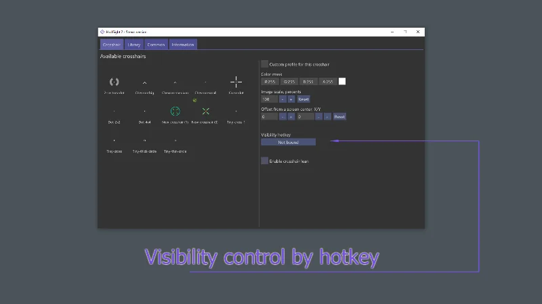Image resolution: width=542 pixels, height=304 pixels.
Task: Click the X offset value field
Action: 269,116
